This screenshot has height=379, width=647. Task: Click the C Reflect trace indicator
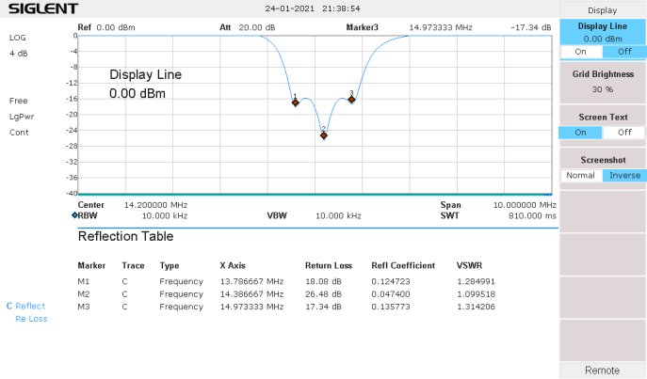point(26,306)
